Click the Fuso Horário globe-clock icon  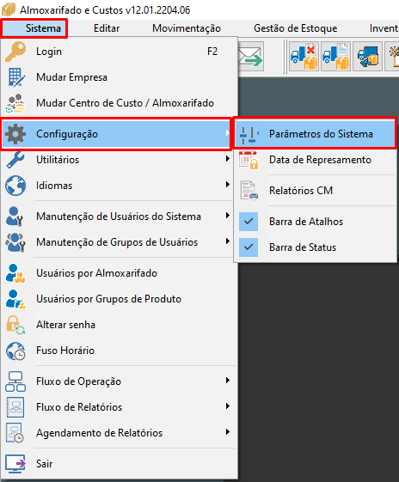pos(15,351)
